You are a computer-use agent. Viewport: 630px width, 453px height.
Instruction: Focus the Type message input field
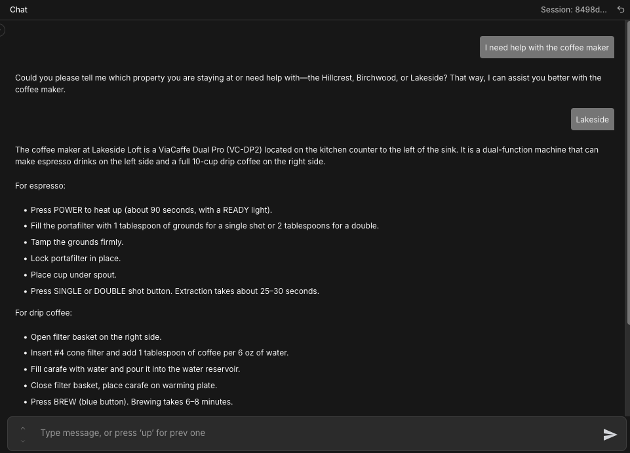[x=315, y=433]
